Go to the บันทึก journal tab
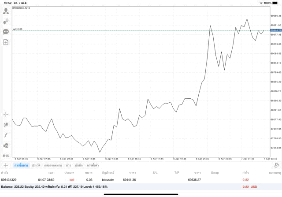Viewport: 282px width, 197px height. point(79,165)
